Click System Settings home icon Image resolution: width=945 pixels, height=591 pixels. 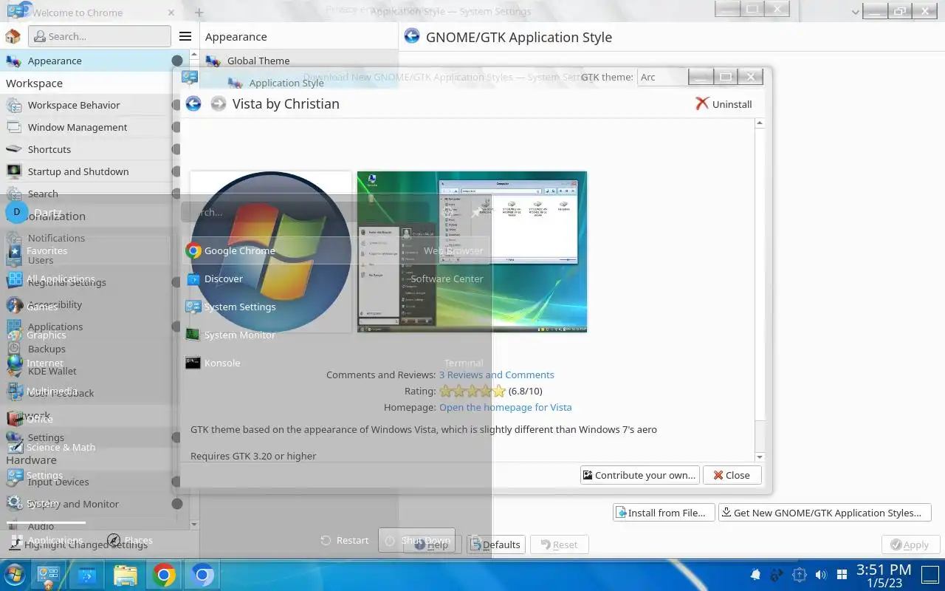coord(13,36)
